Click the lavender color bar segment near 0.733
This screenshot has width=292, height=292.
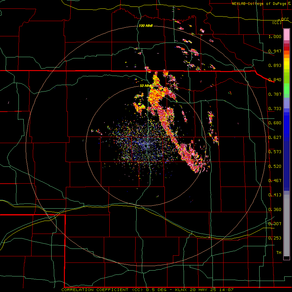point(286,103)
